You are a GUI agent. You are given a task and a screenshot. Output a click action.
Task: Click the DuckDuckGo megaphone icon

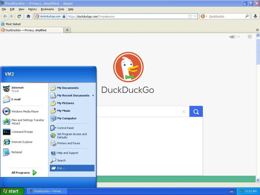pyautogui.click(x=232, y=37)
